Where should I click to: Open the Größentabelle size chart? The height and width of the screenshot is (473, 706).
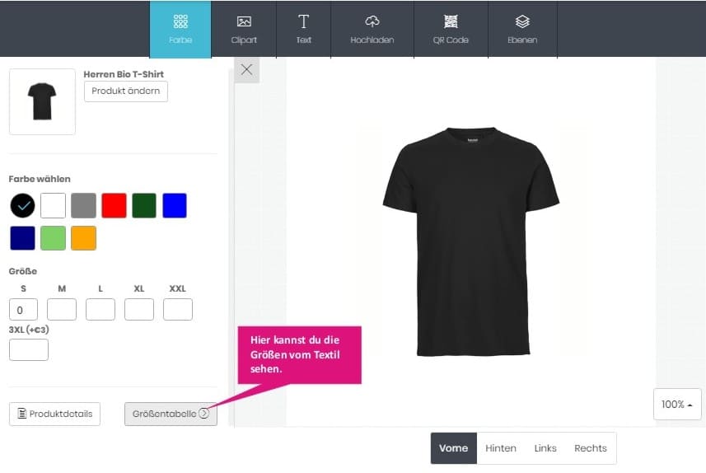[x=171, y=414]
